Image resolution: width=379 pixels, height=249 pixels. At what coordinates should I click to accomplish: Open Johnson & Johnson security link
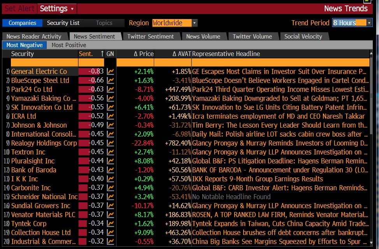[39, 125]
